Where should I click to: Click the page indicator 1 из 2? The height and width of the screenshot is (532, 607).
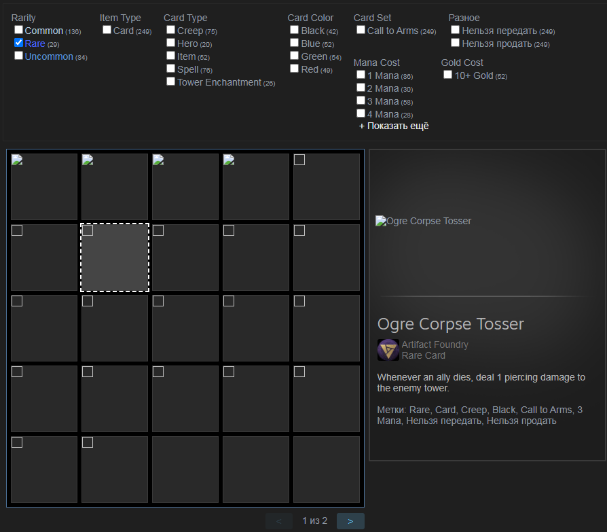point(315,520)
